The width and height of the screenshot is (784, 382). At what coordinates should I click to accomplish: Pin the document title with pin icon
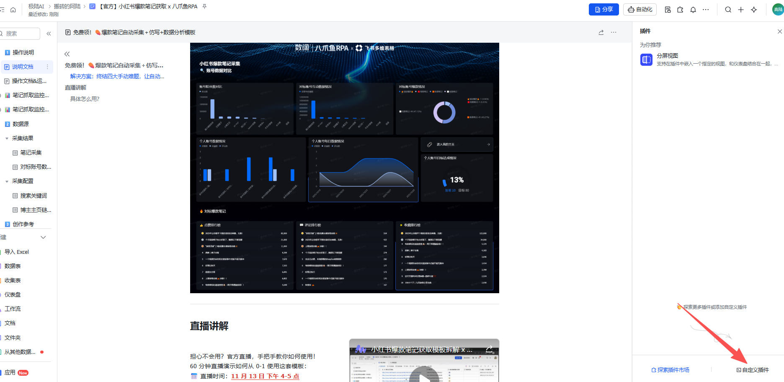204,6
